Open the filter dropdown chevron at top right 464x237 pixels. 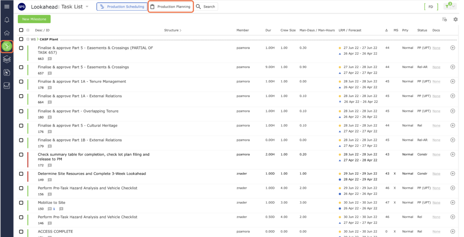click(x=454, y=6)
